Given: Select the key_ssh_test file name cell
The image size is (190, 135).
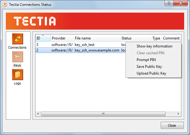Looking at the screenshot, I should [85, 45].
